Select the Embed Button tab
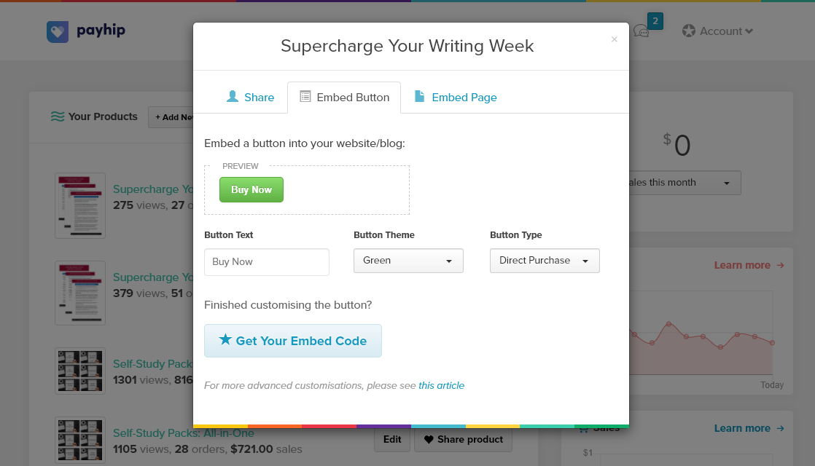815x466 pixels. (x=344, y=97)
